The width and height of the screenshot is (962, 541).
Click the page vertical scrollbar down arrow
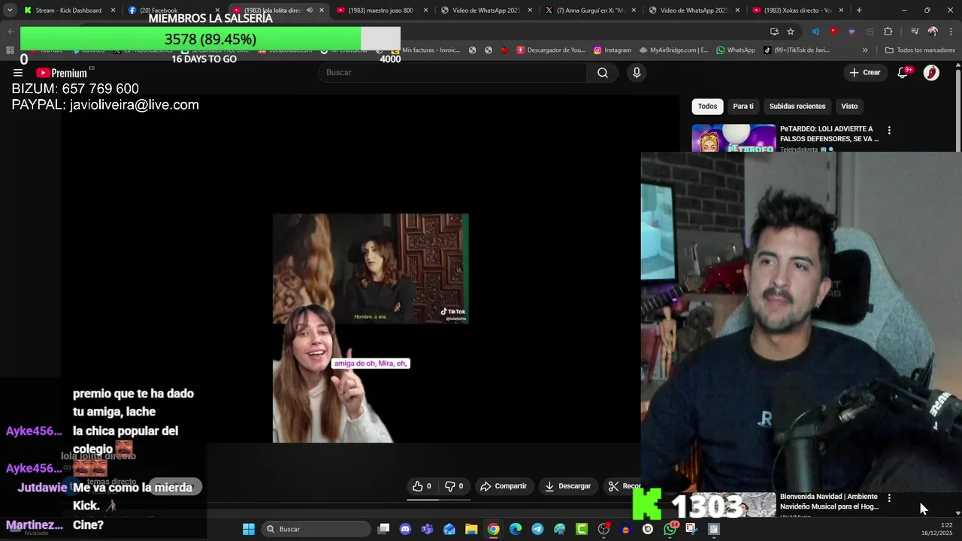point(957,514)
